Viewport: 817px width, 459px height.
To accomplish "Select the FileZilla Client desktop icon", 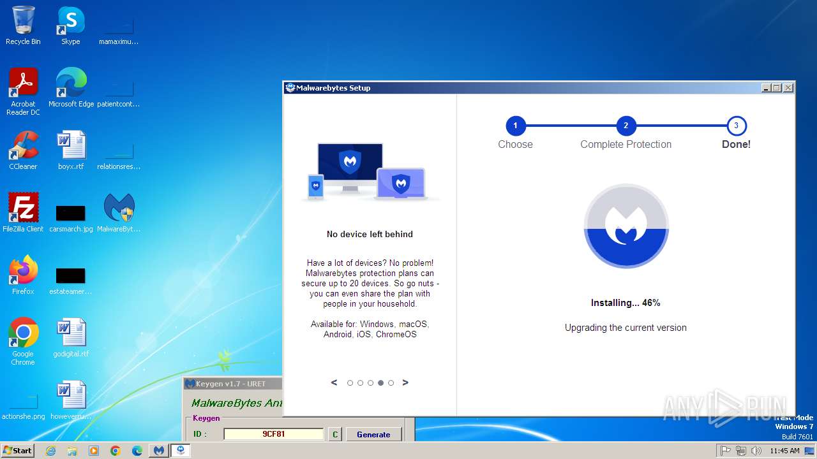I will [23, 213].
